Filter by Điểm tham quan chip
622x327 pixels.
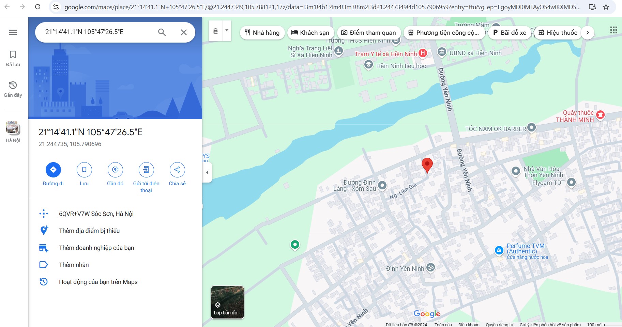coord(368,33)
